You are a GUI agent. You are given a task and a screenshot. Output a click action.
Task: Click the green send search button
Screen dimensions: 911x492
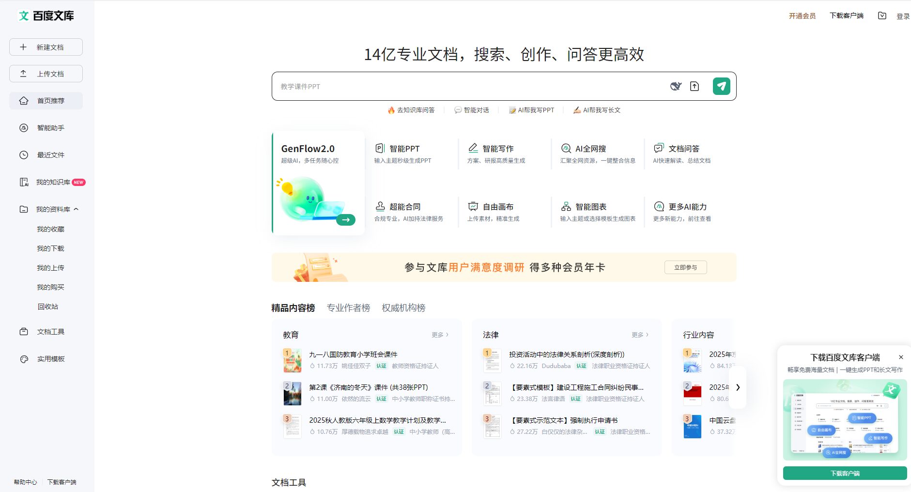[721, 86]
